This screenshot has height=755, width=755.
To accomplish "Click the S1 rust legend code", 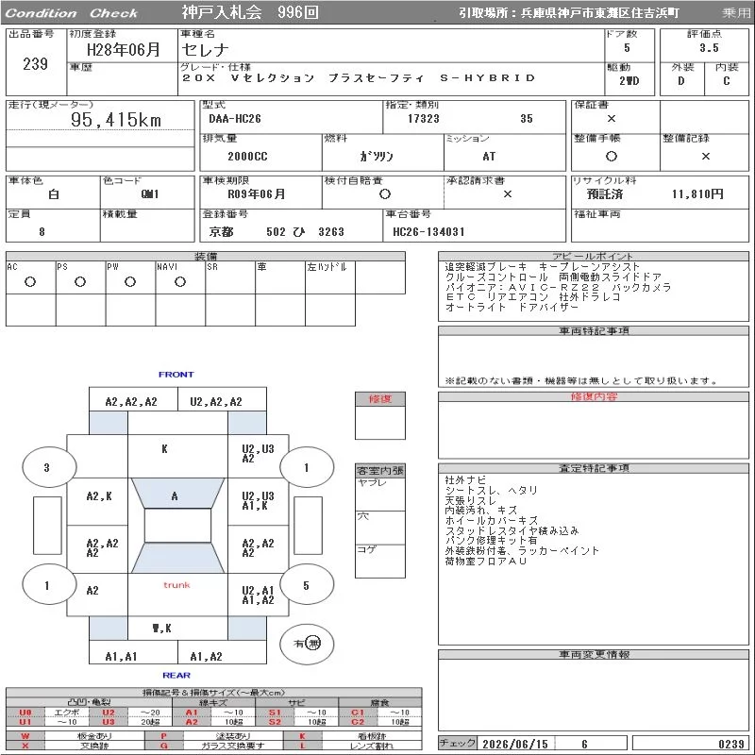I will coord(275,713).
